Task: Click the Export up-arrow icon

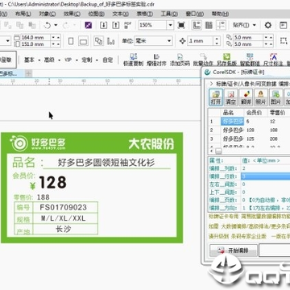Action: point(115,26)
